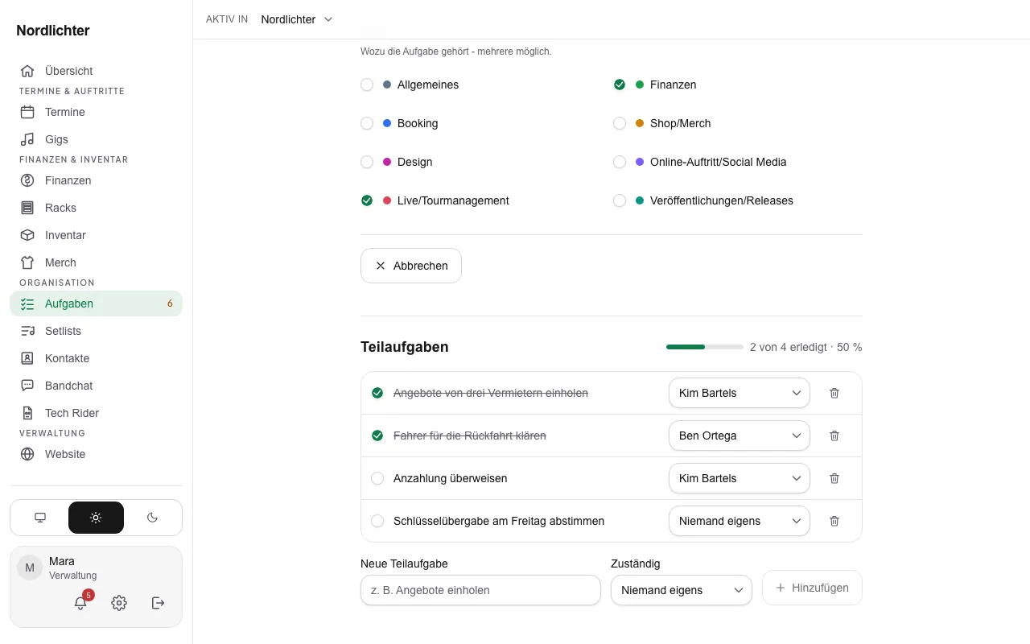Focus the Neue Teilaufgabe input field
This screenshot has height=644, width=1030.
pos(480,590)
